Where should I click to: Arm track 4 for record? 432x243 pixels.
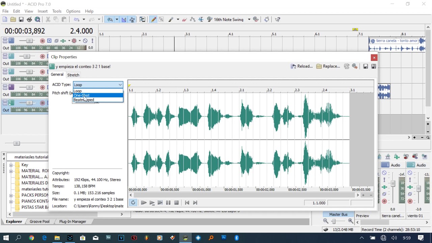(42, 87)
